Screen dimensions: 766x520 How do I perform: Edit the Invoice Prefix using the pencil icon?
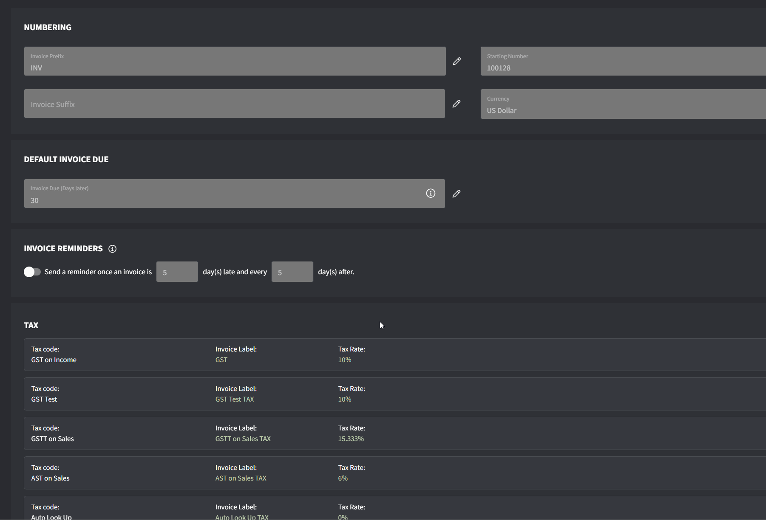pyautogui.click(x=457, y=61)
